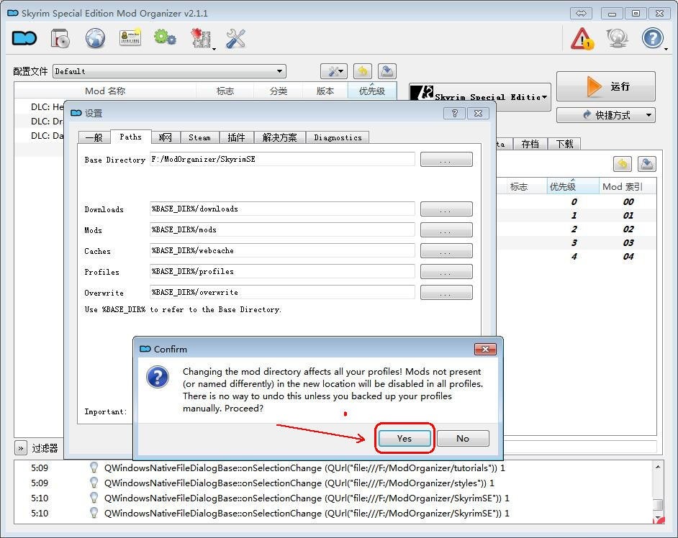Click the create backup icon above mod list

(x=387, y=71)
